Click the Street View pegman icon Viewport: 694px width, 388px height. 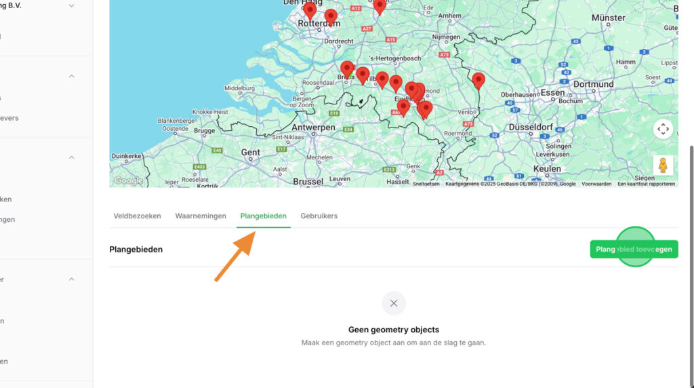(x=663, y=166)
